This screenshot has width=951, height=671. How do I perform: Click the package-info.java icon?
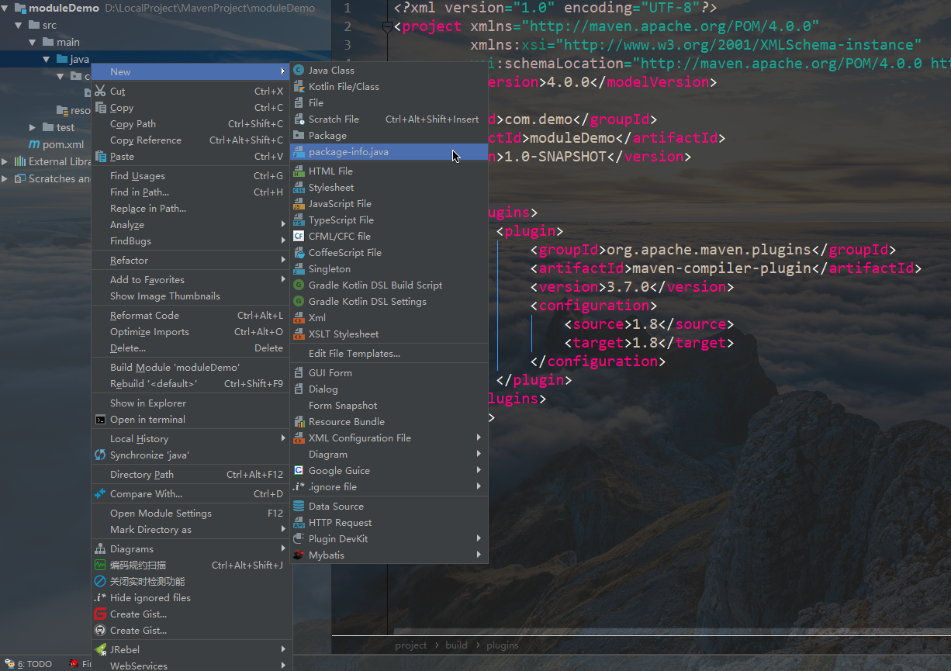point(299,151)
